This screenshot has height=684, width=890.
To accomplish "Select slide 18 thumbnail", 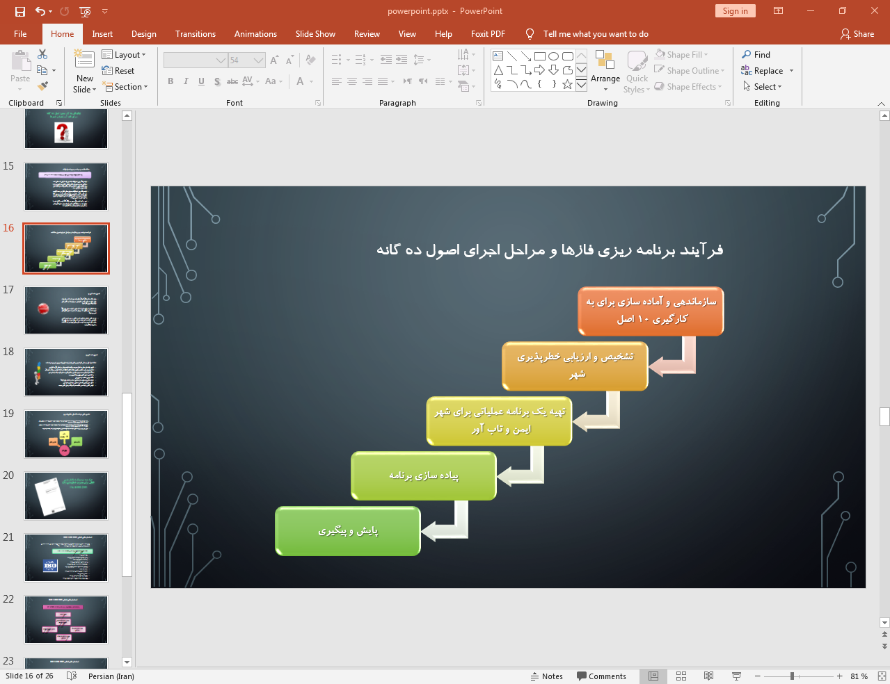I will (x=66, y=373).
